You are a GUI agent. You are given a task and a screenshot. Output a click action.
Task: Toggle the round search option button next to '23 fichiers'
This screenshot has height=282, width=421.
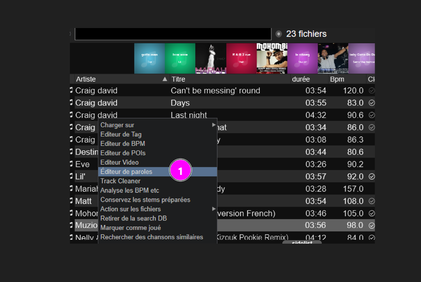[279, 34]
